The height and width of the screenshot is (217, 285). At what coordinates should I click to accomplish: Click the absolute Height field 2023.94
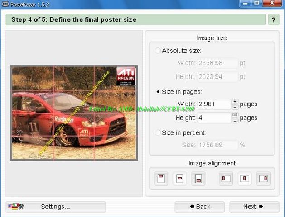(217, 77)
